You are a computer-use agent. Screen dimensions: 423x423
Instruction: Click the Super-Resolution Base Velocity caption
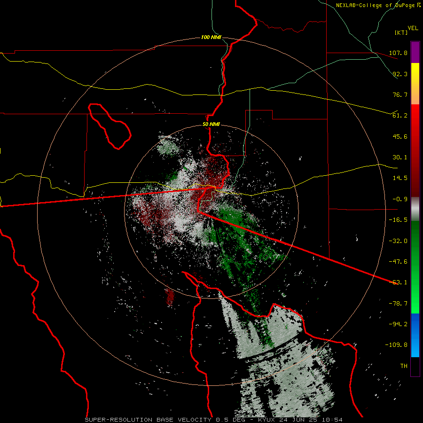point(214,420)
